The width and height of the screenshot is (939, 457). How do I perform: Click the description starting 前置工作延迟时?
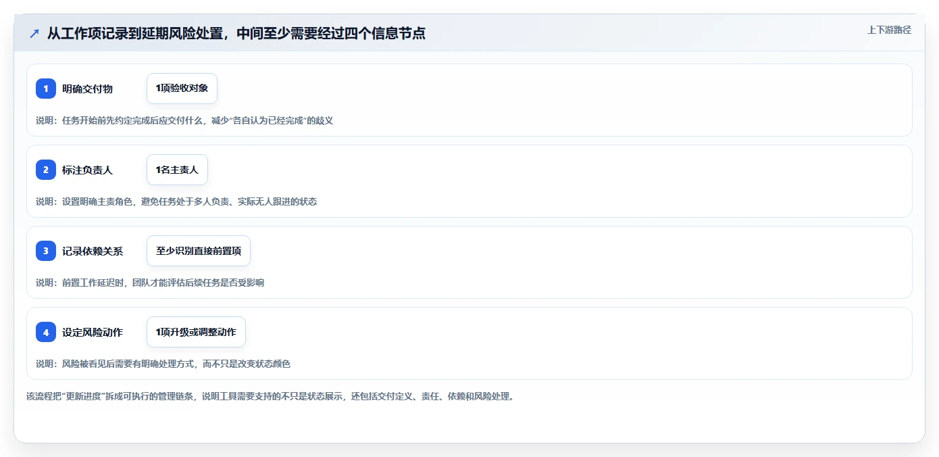pos(150,283)
